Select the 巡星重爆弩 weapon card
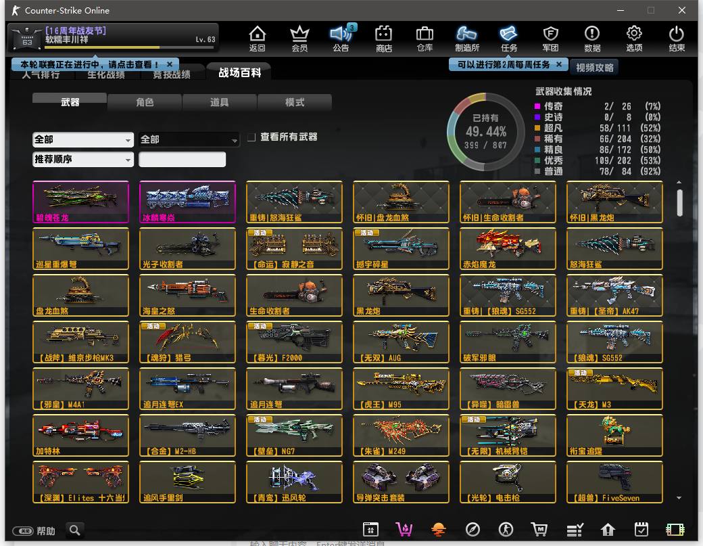The width and height of the screenshot is (703, 546). tap(80, 248)
